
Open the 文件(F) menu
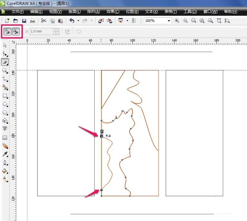click(18, 12)
